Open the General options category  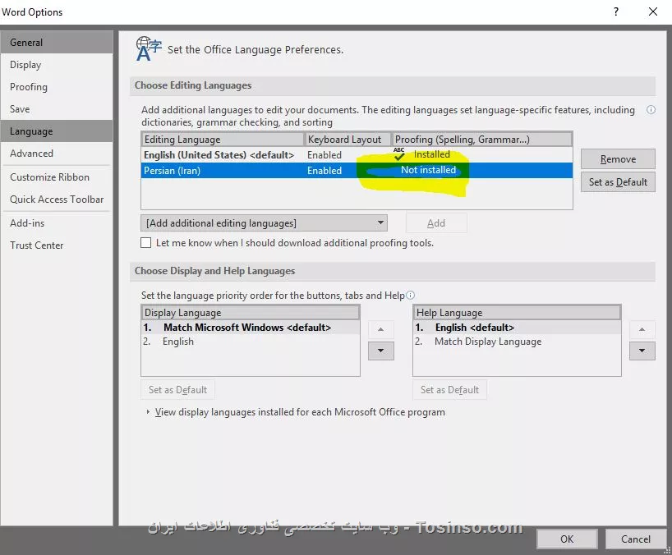click(57, 43)
